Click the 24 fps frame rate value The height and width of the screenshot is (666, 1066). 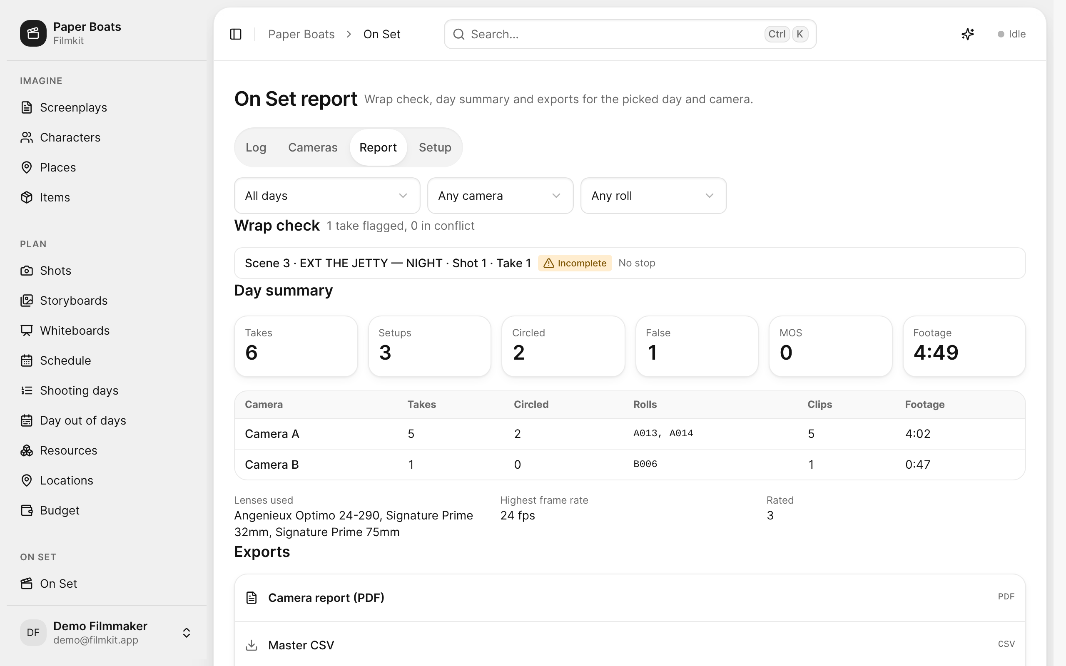517,515
